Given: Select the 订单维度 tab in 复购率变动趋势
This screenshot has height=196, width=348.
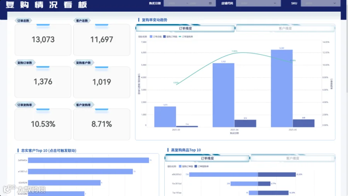Looking at the screenshot, I should tap(185, 28).
